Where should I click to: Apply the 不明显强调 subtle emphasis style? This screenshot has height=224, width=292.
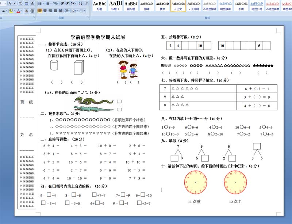tap(210, 6)
